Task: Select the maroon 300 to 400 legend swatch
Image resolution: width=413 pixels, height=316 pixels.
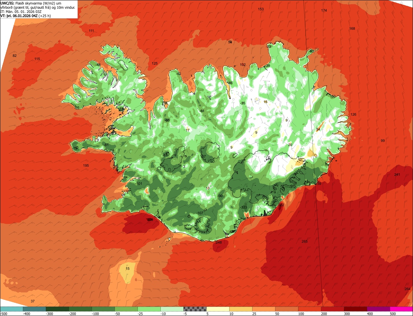Action: click(356, 309)
